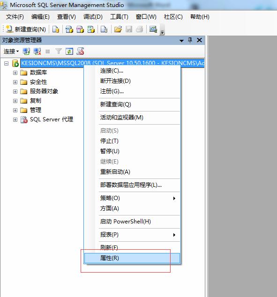Image resolution: width=277 pixels, height=297 pixels.
Task: Choose 方面(A) in the context menu
Action: tap(132, 208)
